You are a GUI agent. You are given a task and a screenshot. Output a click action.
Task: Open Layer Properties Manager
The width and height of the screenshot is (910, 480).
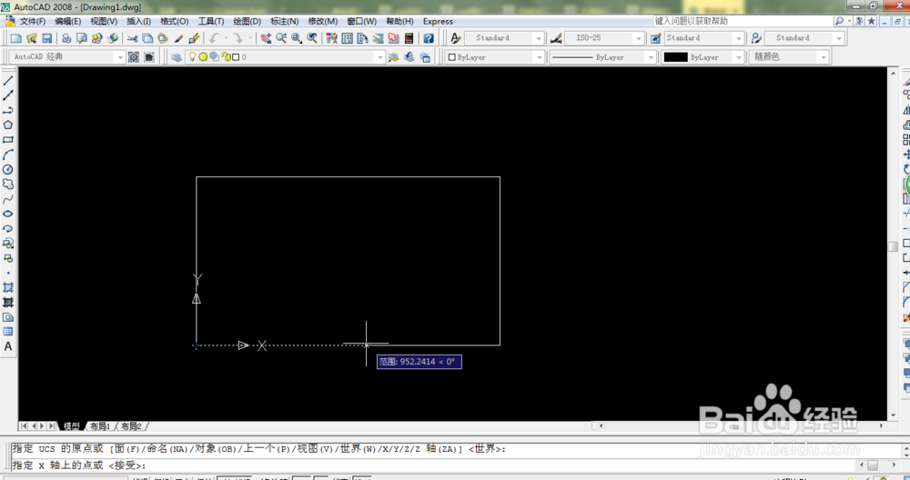[177, 56]
